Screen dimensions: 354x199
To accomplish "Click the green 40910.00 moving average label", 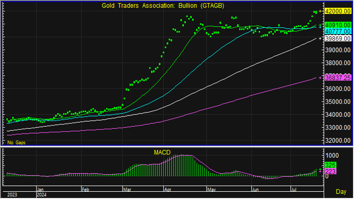I will [x=338, y=25].
